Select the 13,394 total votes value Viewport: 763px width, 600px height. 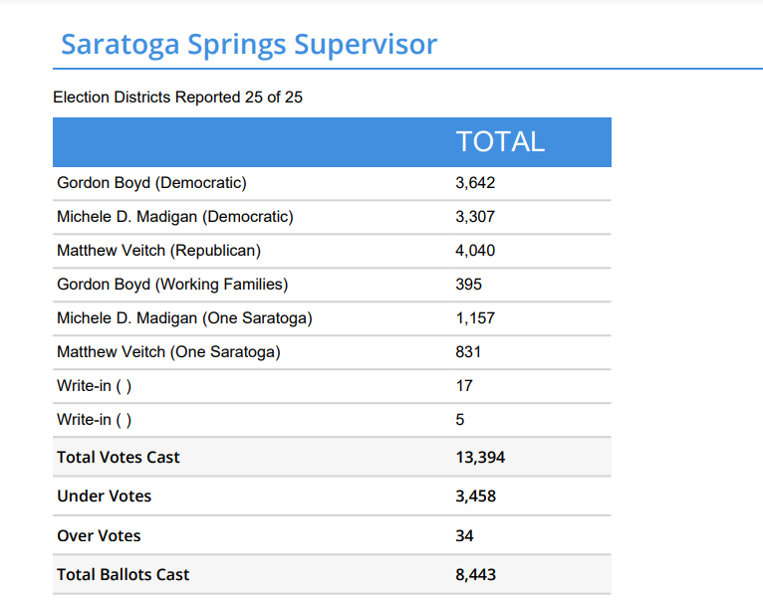480,458
